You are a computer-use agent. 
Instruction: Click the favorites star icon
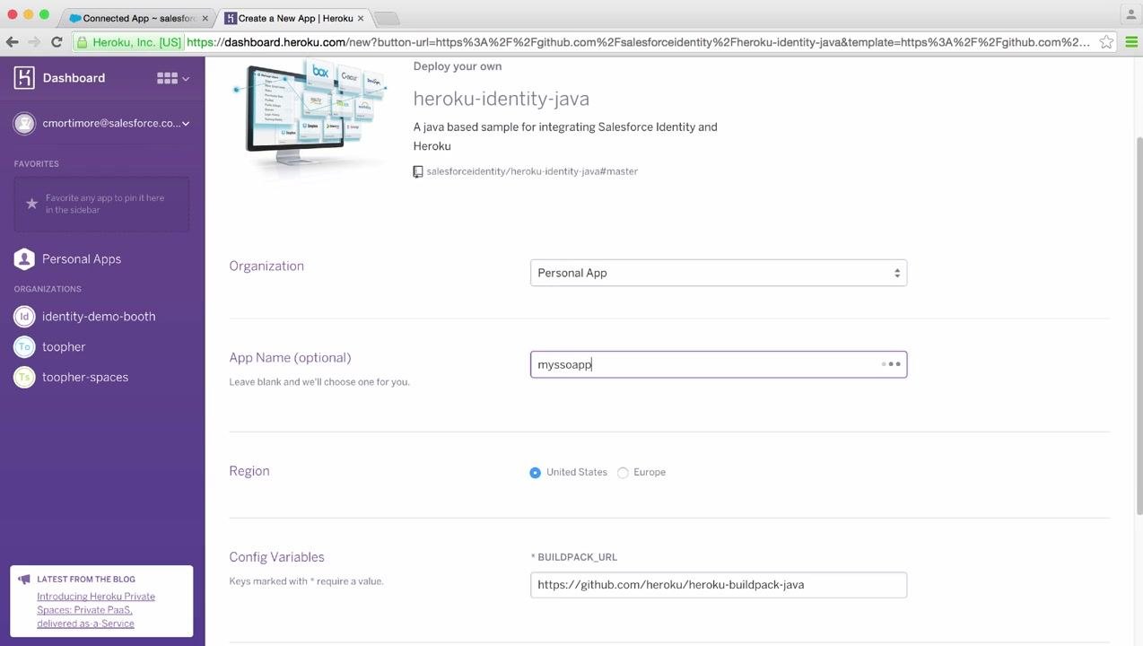click(x=32, y=204)
